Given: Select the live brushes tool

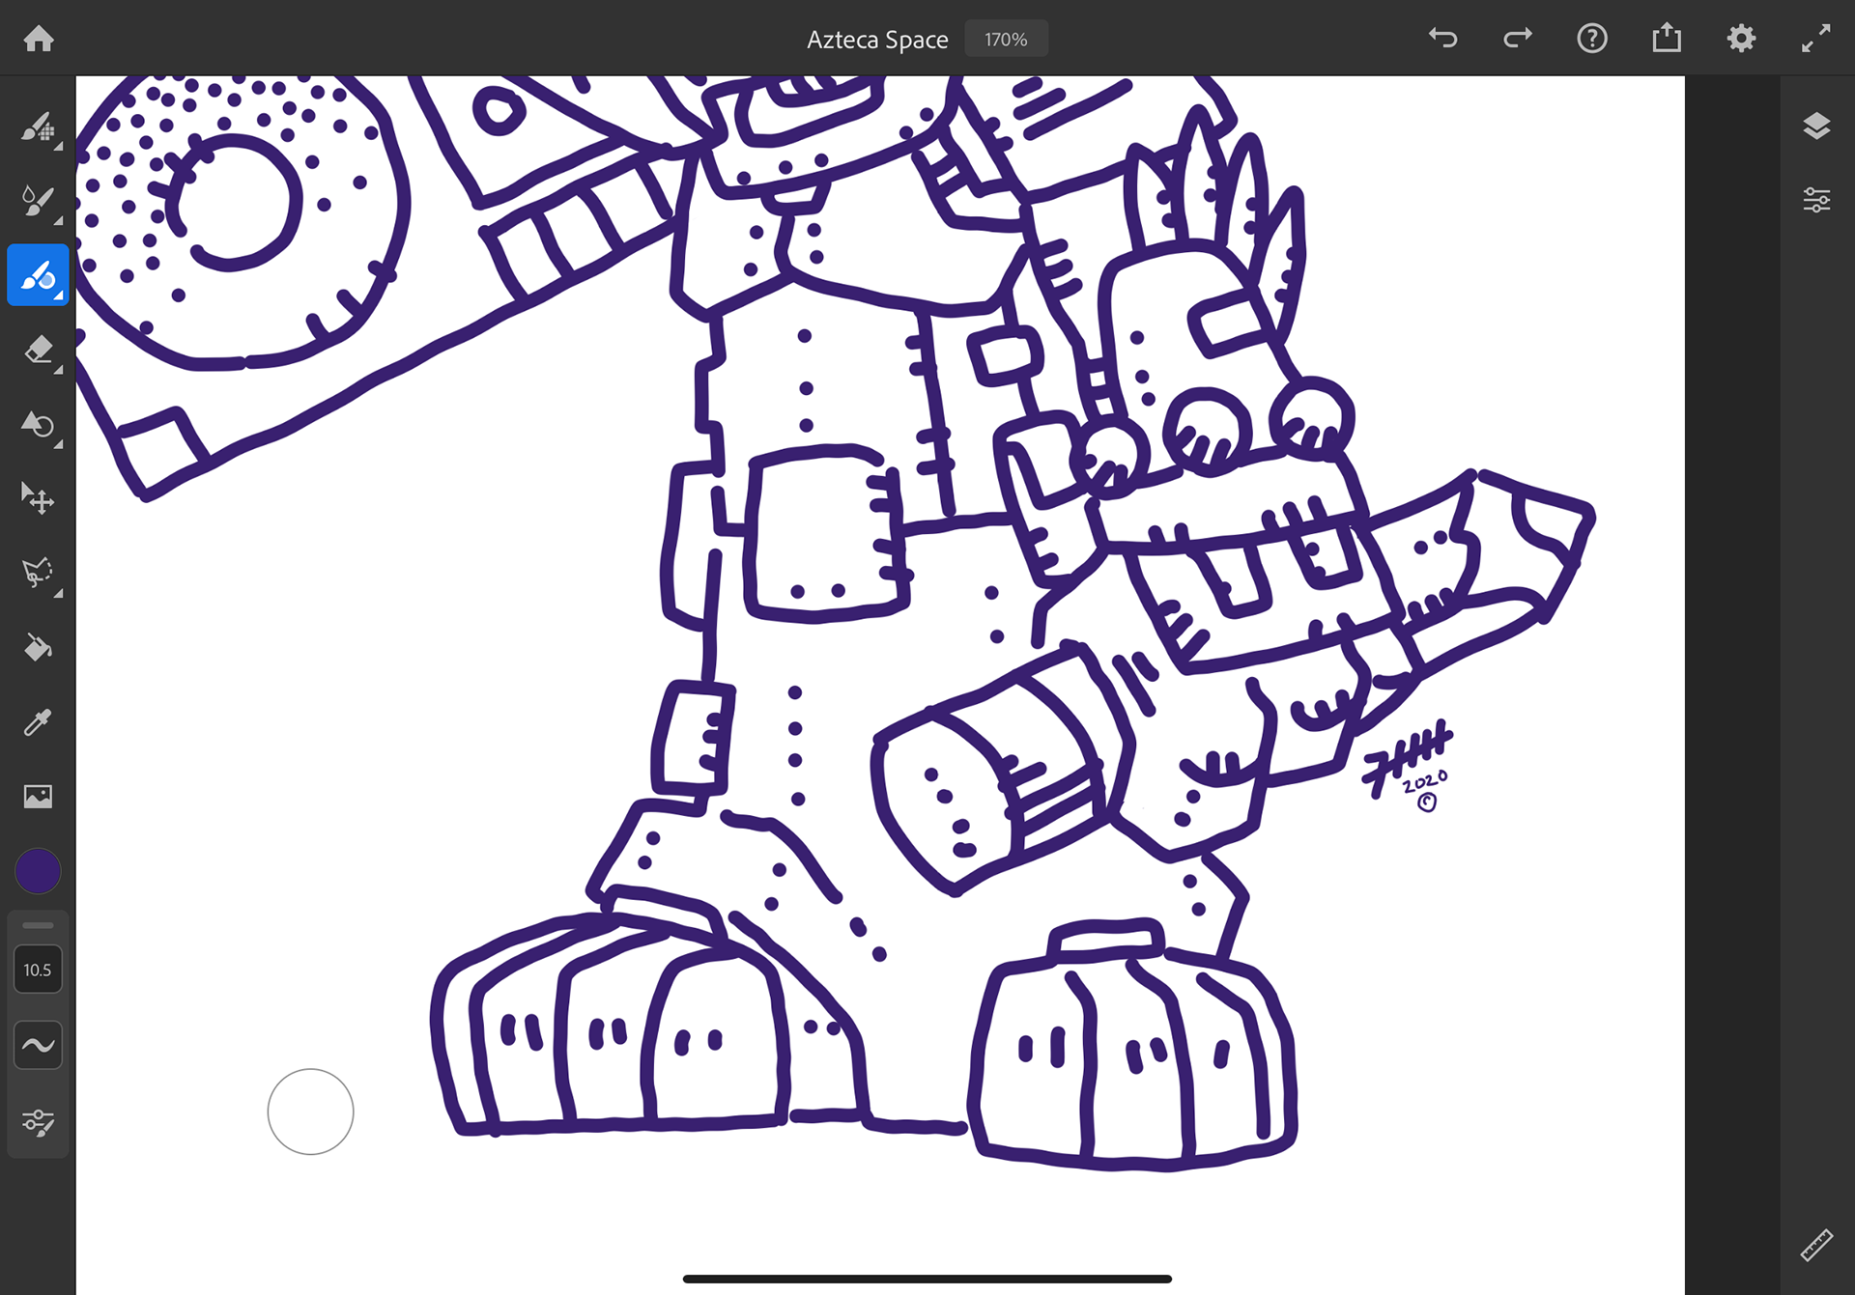Looking at the screenshot, I should [x=38, y=201].
